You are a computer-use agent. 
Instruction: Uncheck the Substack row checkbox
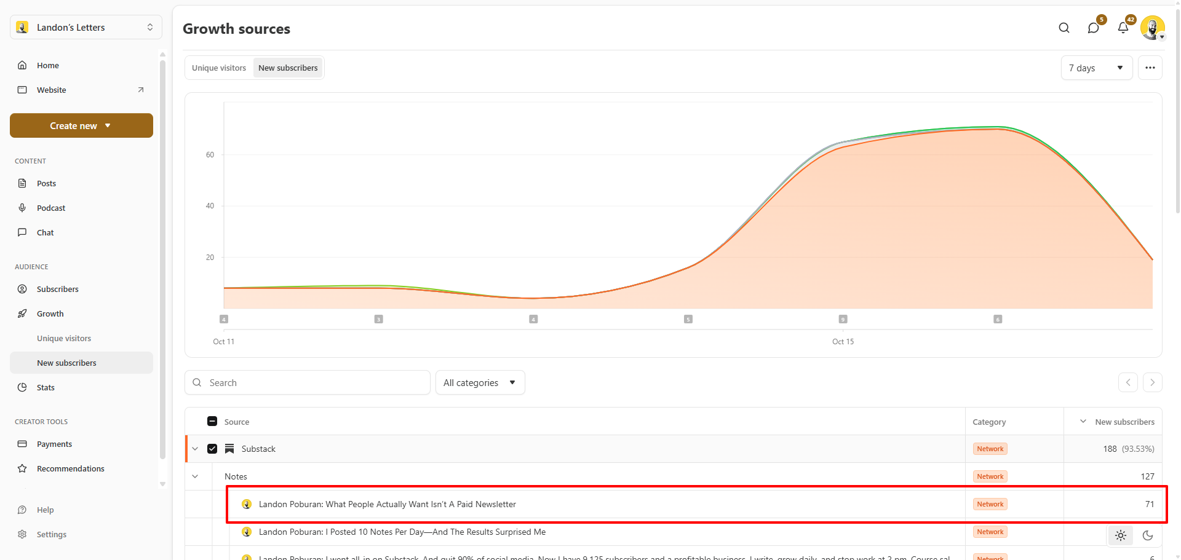pos(212,449)
